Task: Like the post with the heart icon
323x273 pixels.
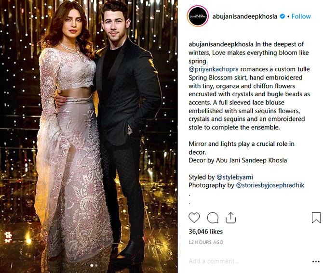Action: click(194, 218)
